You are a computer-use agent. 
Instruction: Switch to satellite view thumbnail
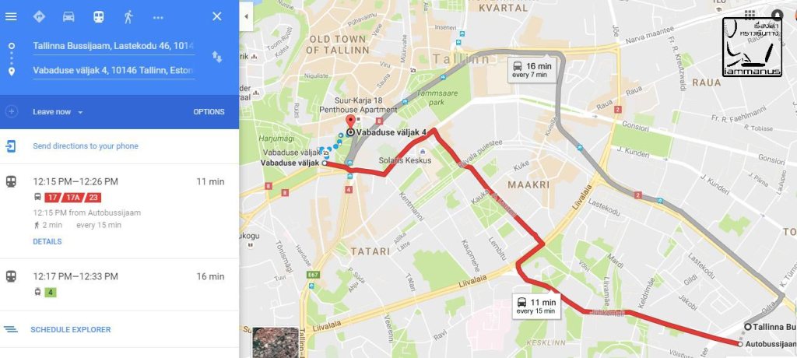coord(276,342)
